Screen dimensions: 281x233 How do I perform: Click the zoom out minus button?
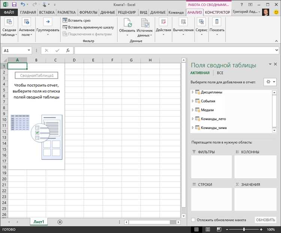pyautogui.click(x=227, y=229)
